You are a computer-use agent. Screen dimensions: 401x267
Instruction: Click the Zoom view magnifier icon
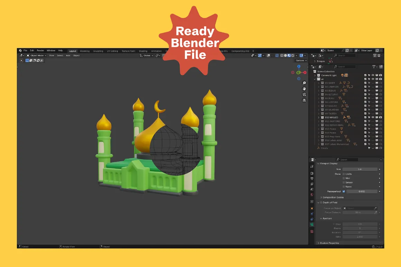click(x=304, y=83)
